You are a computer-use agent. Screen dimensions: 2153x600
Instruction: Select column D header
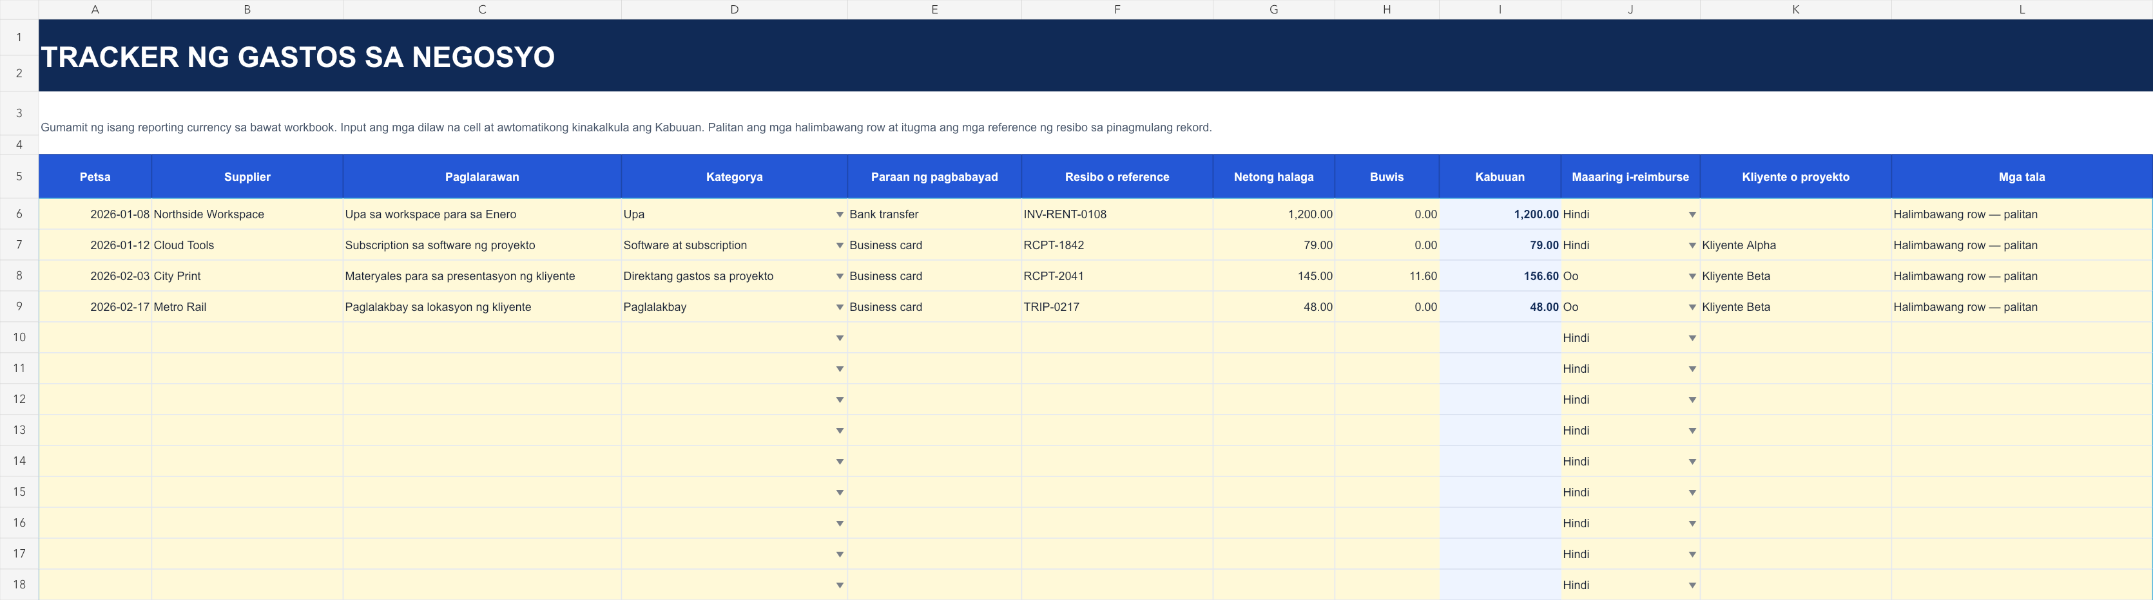[x=734, y=9]
